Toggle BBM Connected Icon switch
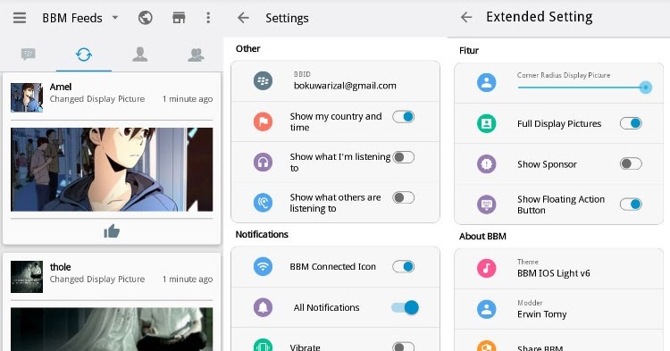Screen dimensions: 670x351 click(404, 266)
